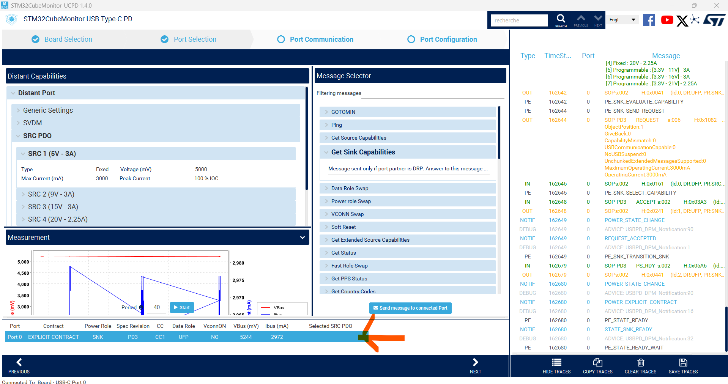This screenshot has height=384, width=728.
Task: Click the search magnifier icon
Action: click(x=561, y=18)
